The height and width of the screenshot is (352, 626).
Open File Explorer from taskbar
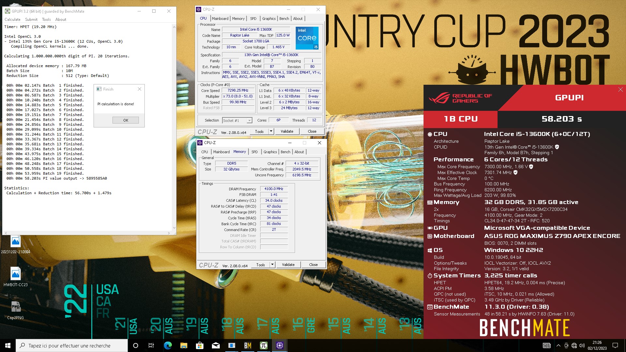point(184,345)
